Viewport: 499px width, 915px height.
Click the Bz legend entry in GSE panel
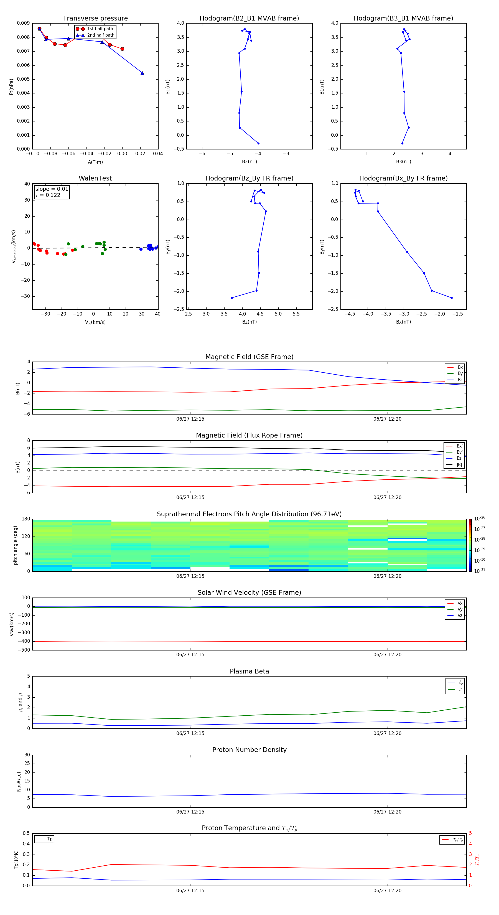(x=455, y=380)
